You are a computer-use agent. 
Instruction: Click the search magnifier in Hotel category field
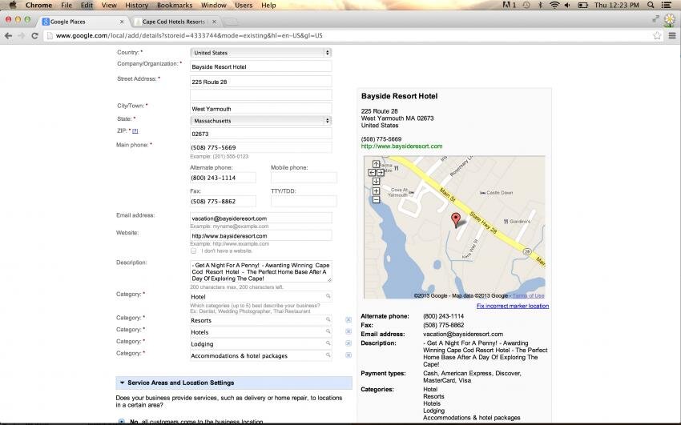(x=328, y=296)
